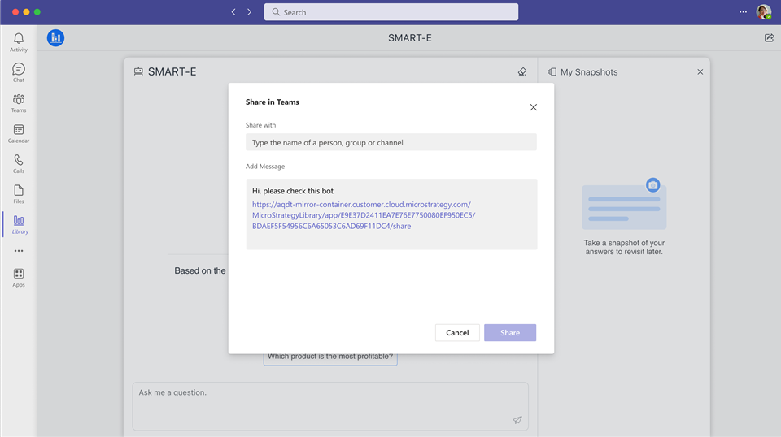The width and height of the screenshot is (781, 437).
Task: Close the My Snapshots panel
Action: [x=700, y=72]
